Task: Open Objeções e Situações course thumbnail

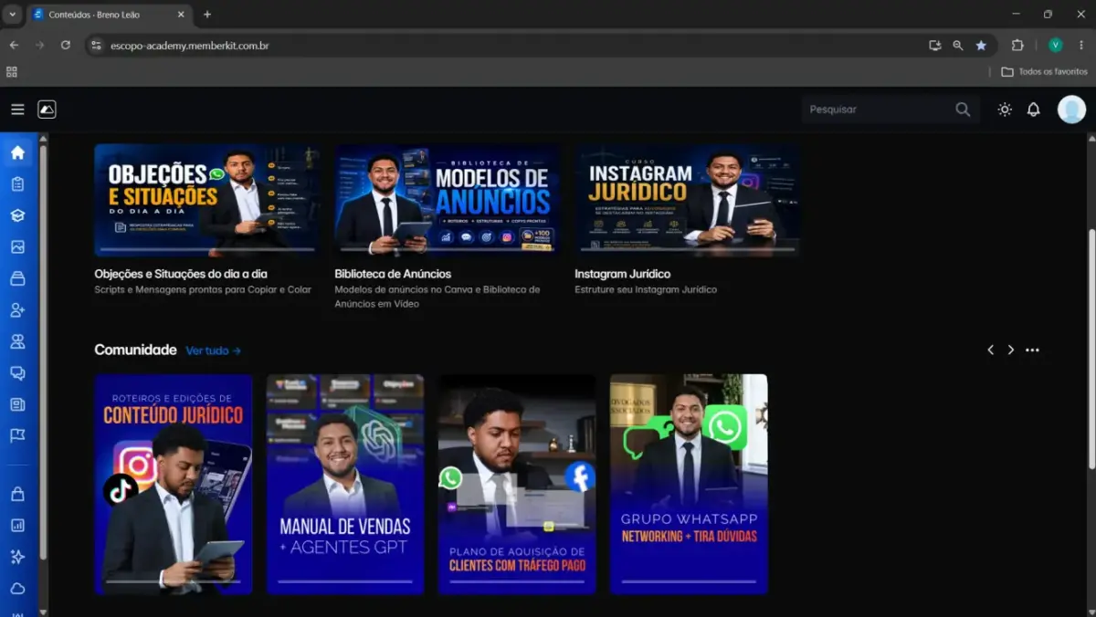Action: (x=206, y=200)
